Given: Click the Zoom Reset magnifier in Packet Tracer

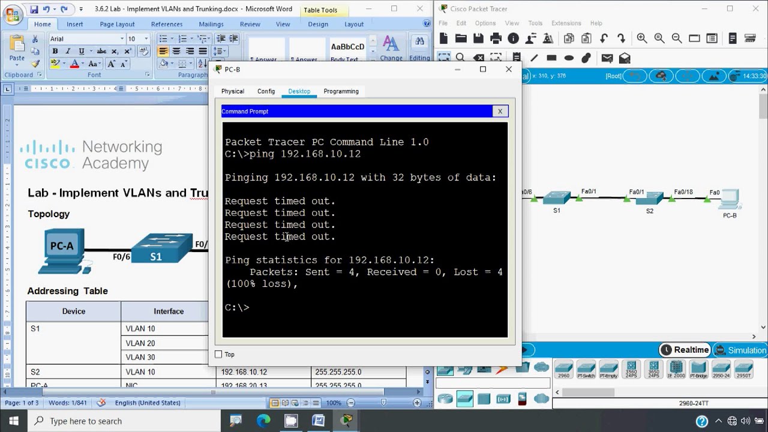Looking at the screenshot, I should 659,38.
